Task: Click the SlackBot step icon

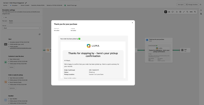Action: pos(5,100)
